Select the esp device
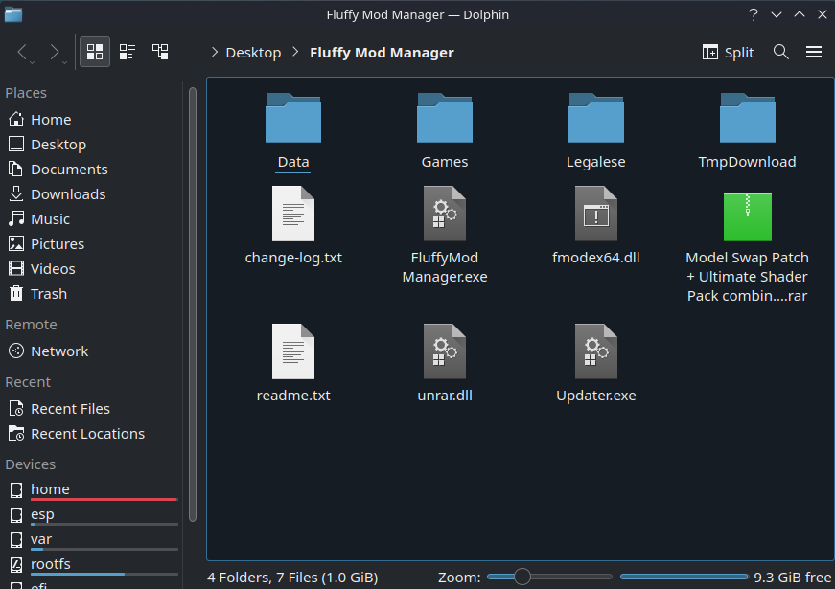 (92, 515)
